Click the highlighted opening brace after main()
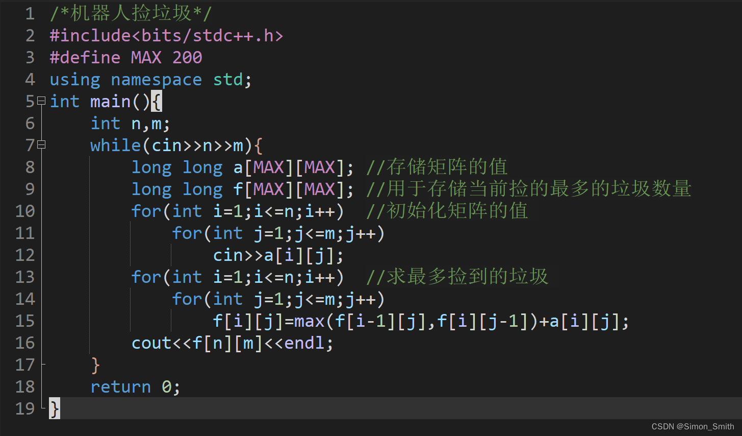 click(157, 102)
